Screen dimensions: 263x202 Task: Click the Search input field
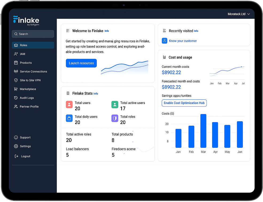[x=33, y=34]
